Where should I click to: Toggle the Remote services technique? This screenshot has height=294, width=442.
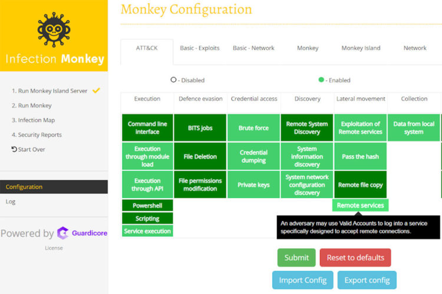(360, 205)
